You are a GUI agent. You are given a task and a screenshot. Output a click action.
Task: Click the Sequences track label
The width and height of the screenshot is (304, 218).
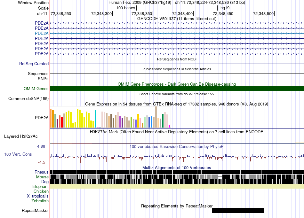click(x=38, y=74)
